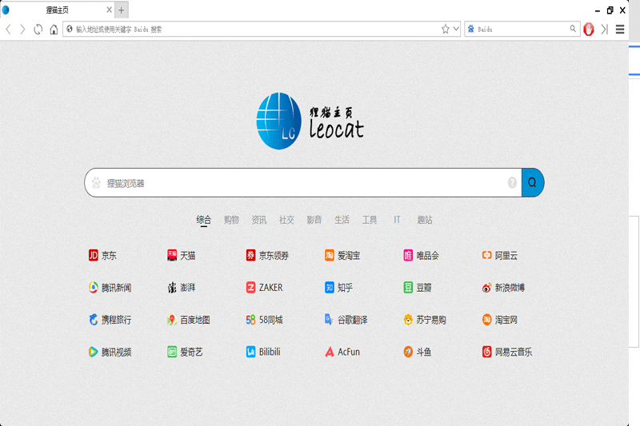
Task: Click the red adblock shield icon
Action: 589,30
